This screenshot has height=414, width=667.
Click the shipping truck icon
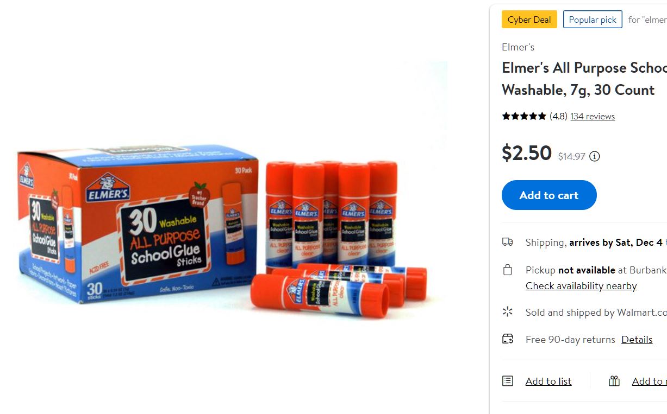508,242
